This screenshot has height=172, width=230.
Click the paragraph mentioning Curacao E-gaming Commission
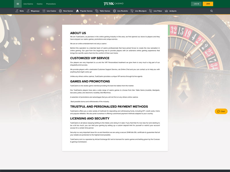pyautogui.click(x=115, y=140)
